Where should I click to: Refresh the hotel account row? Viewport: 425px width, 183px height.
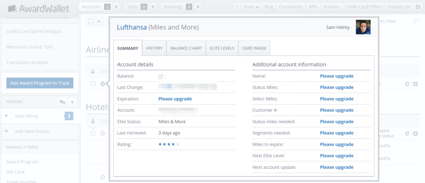407,133
